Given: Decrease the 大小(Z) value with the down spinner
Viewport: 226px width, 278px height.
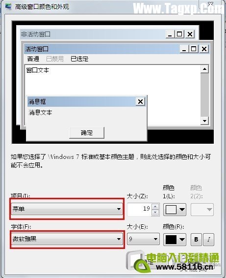Looking at the screenshot, I should click(155, 212).
